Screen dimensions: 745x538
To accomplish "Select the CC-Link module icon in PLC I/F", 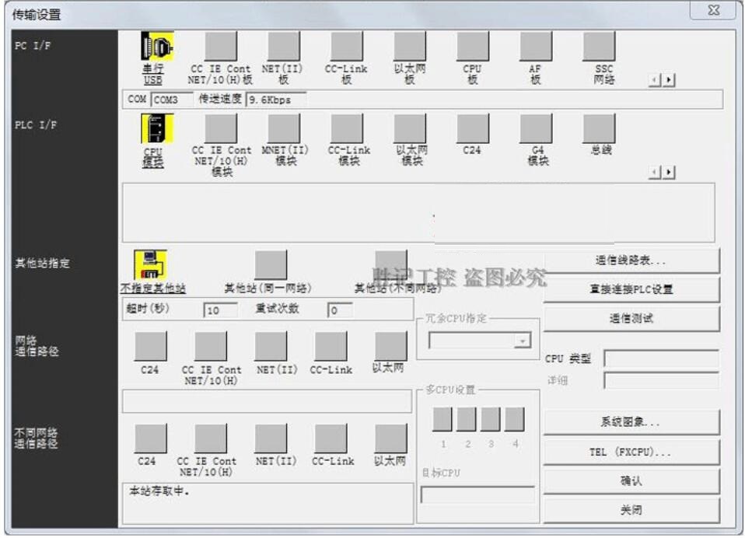I will point(347,128).
